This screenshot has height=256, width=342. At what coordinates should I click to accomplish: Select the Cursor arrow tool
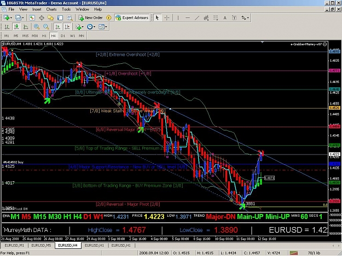(x=157, y=18)
